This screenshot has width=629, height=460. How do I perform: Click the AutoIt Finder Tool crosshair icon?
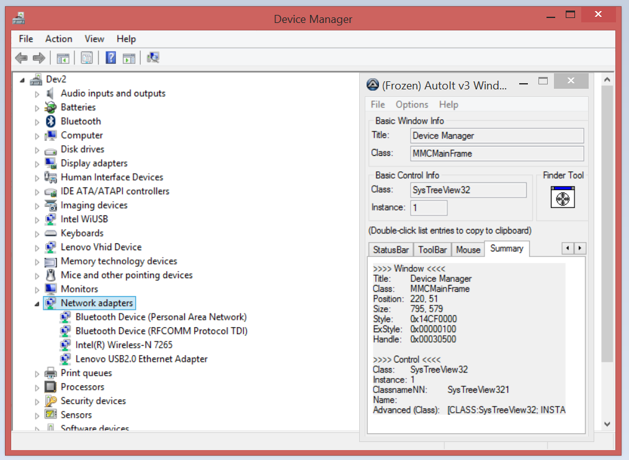(563, 197)
